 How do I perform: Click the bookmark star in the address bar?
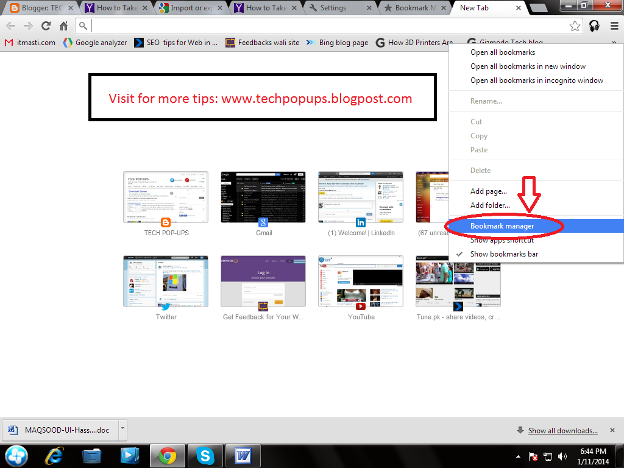574,26
